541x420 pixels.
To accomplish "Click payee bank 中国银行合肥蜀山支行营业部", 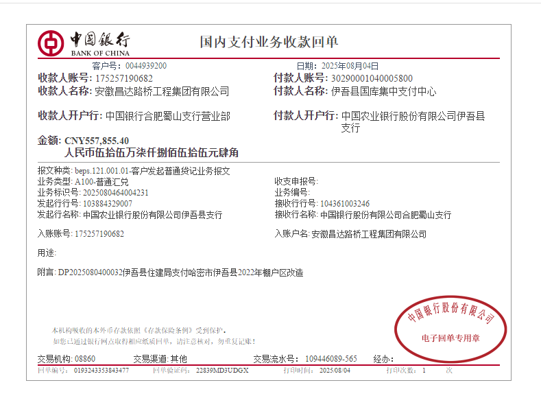I will pyautogui.click(x=168, y=116).
